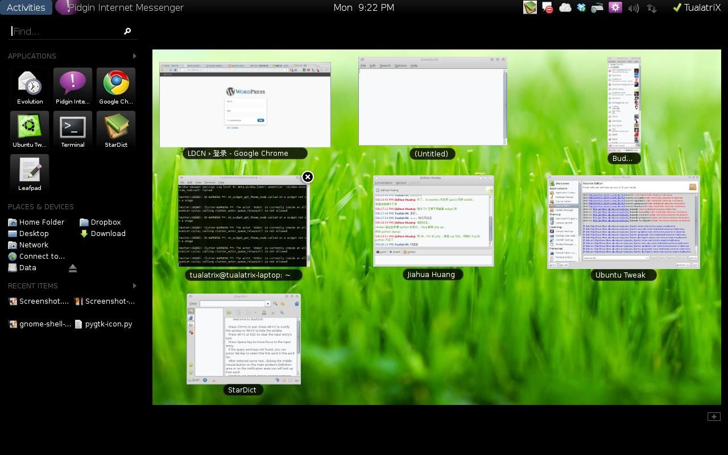This screenshot has height=455, width=728.
Task: Expand the RECENT ITEMS section arrow
Action: click(x=134, y=286)
